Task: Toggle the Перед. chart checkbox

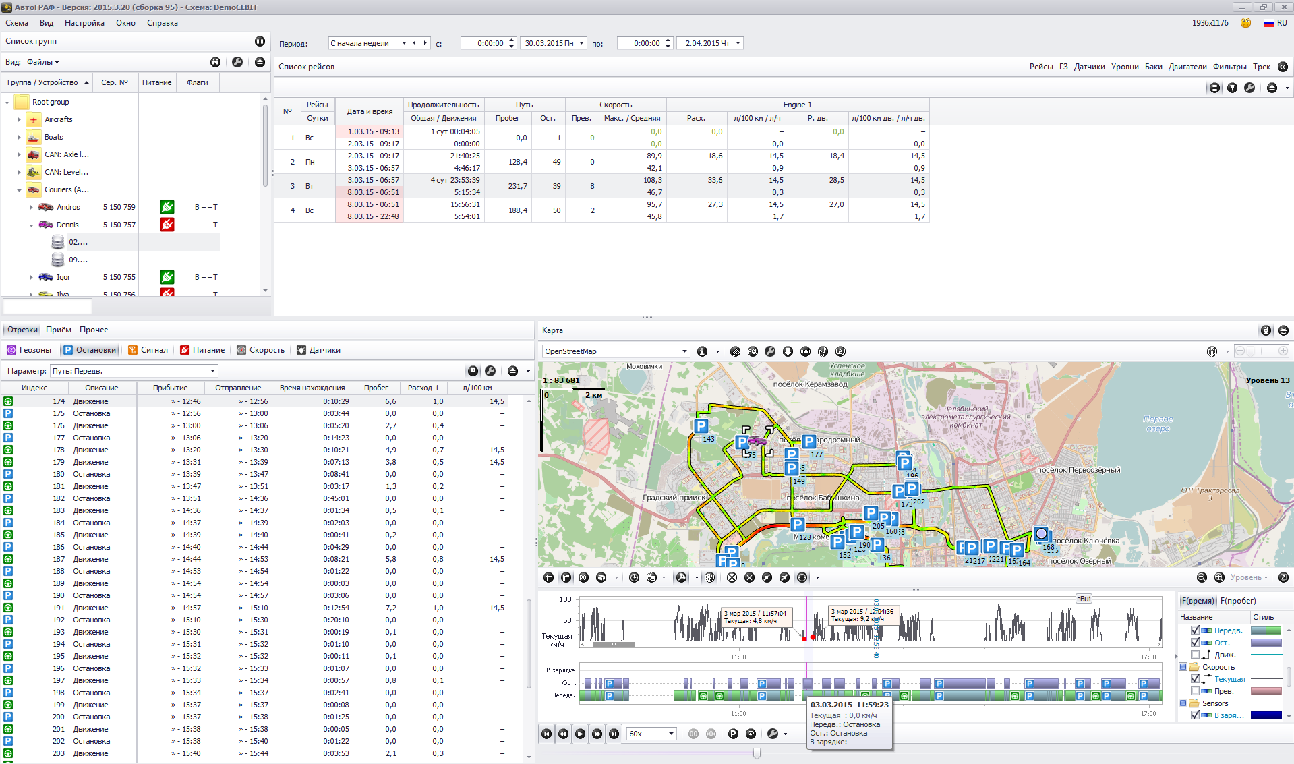Action: (1195, 630)
